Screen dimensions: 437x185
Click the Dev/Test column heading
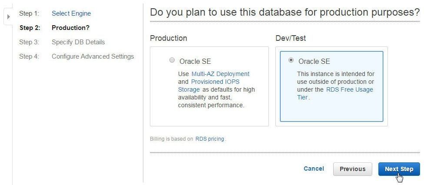291,38
